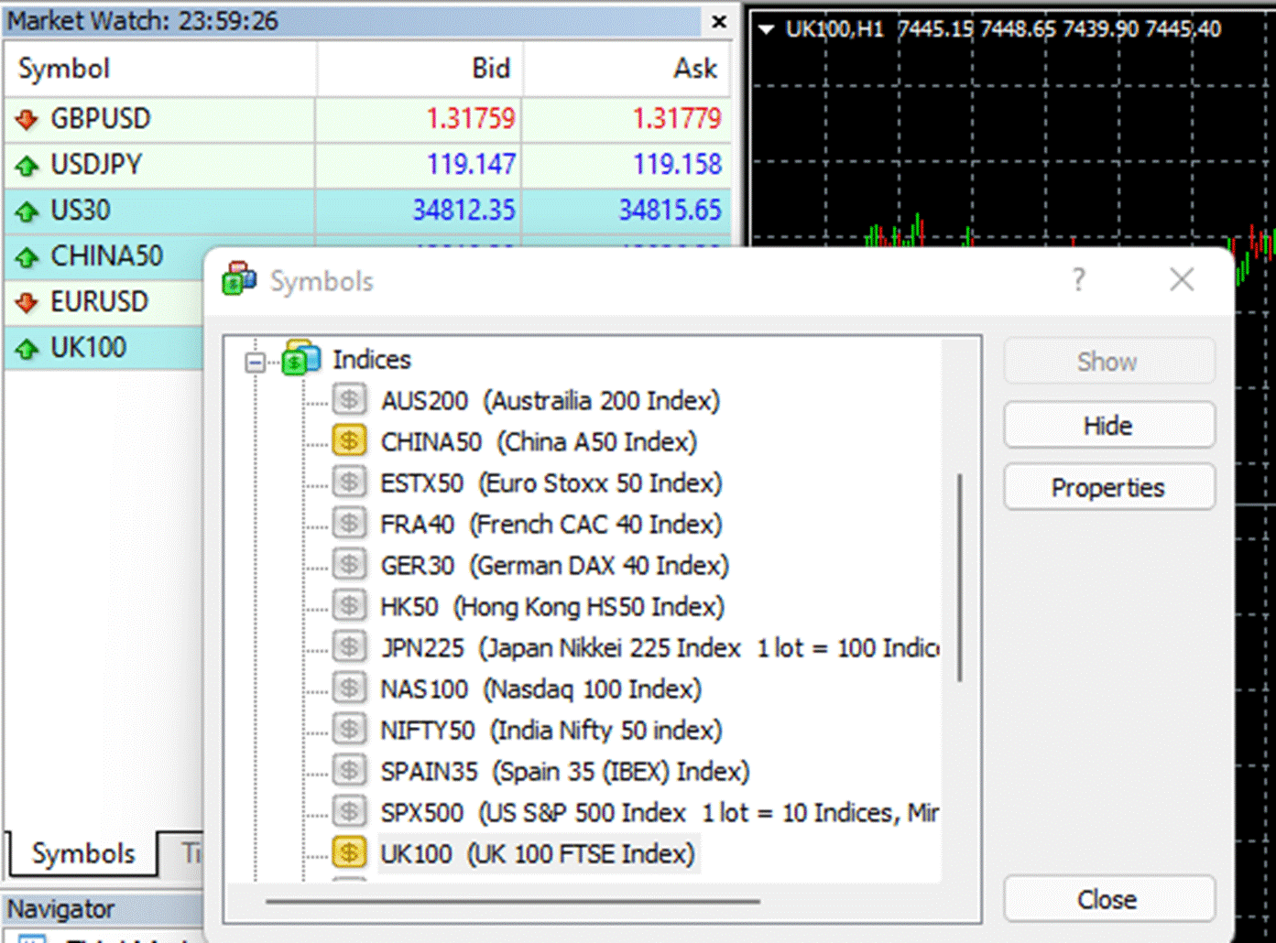Screen dimensions: 1276x943
Task: Click the horizontal scrollbar in symbols list
Action: click(513, 902)
